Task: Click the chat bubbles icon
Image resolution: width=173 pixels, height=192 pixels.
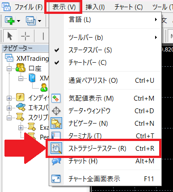Action: tap(56, 161)
